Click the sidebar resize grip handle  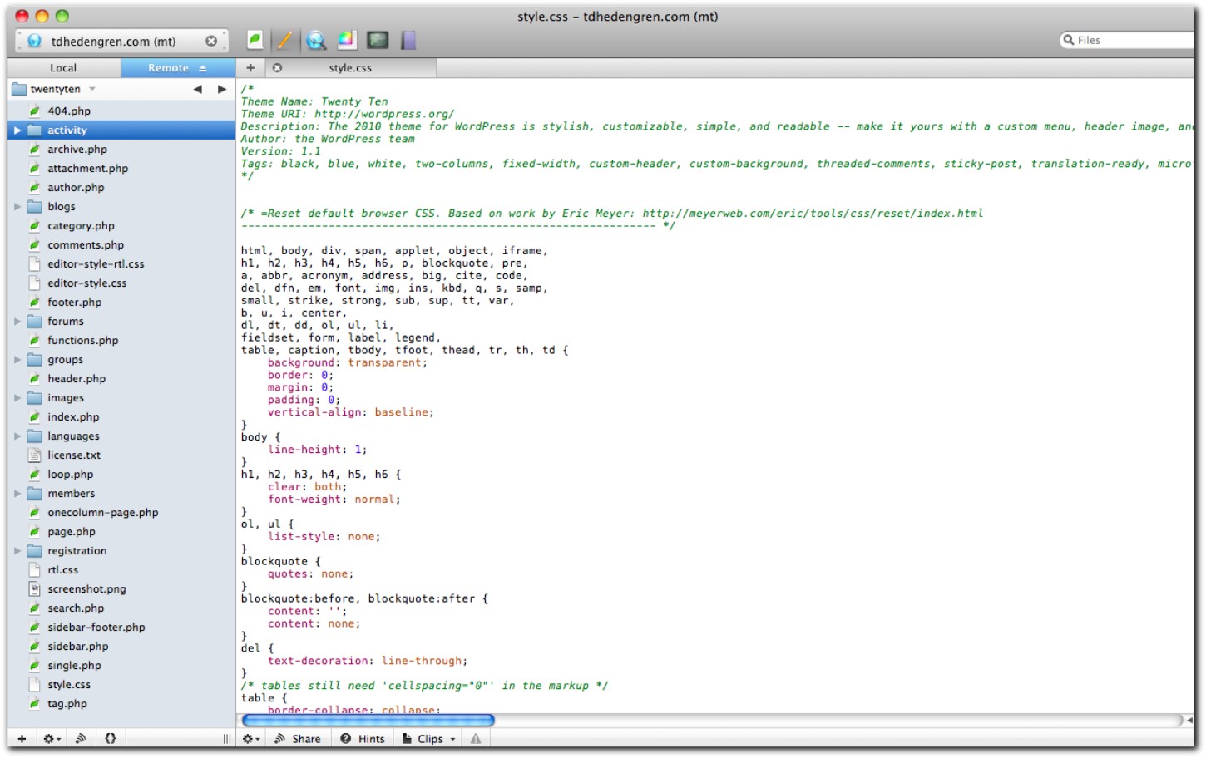[x=226, y=739]
